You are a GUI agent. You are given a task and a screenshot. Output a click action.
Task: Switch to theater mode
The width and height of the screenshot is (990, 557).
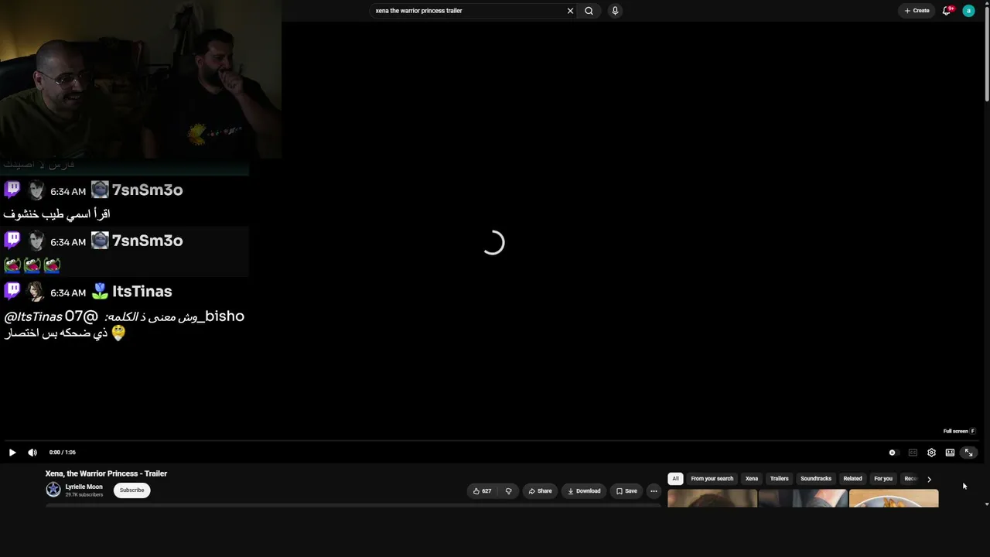[950, 453]
